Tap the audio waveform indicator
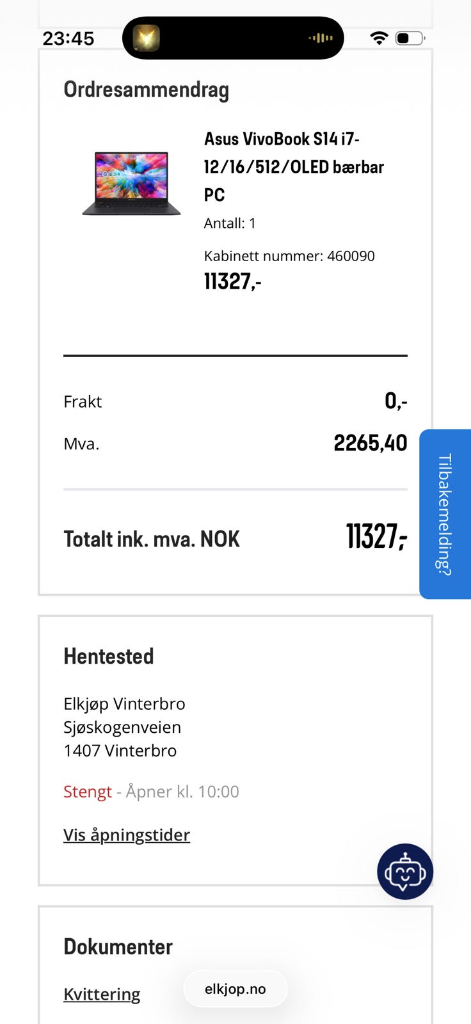The image size is (471, 1024). (x=321, y=38)
